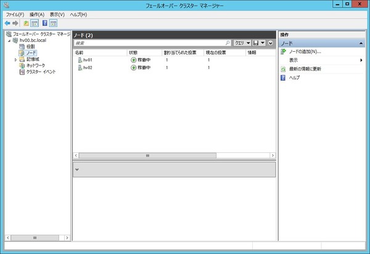Image resolution: width=370 pixels, height=254 pixels.
Task: Open the 操作(A) menu
Action: (37, 15)
